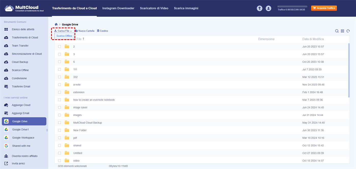The image size is (356, 169).
Task: Open search with the magnifier icon
Action: (x=337, y=31)
